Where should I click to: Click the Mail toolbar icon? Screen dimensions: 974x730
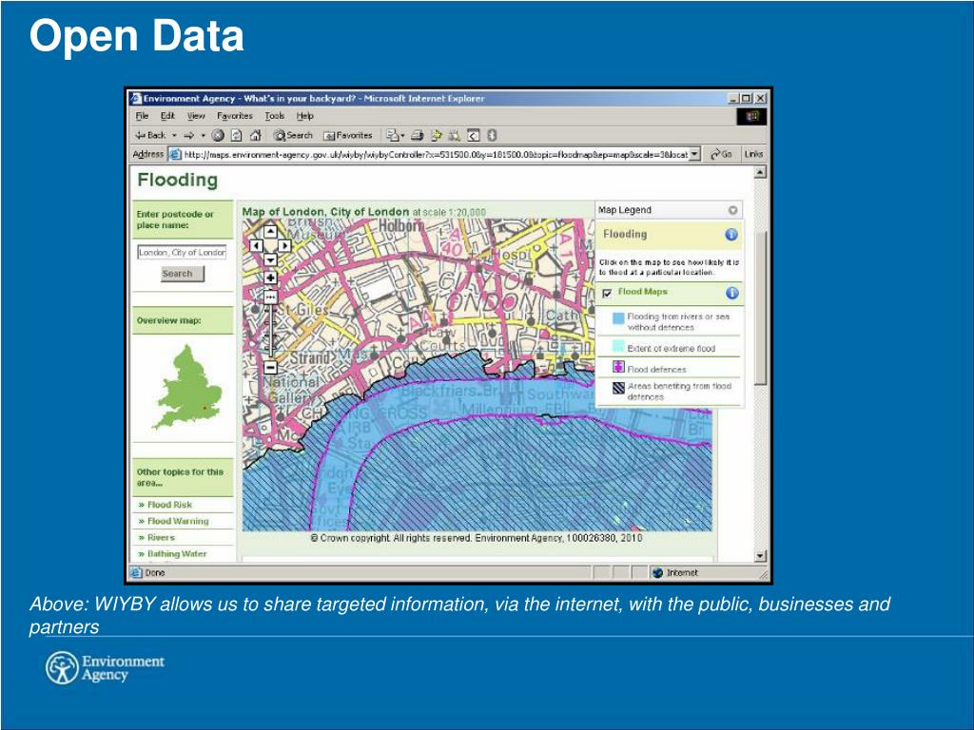click(x=392, y=135)
